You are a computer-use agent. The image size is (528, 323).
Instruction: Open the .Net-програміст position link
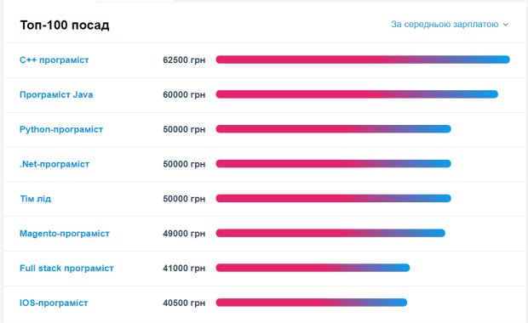[x=55, y=164]
